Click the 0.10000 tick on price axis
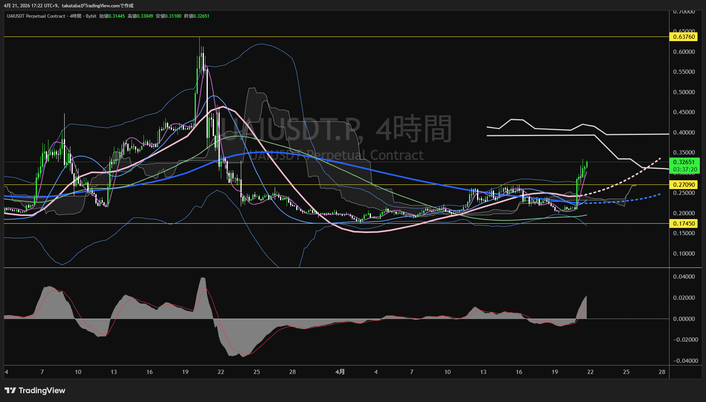 (684, 254)
